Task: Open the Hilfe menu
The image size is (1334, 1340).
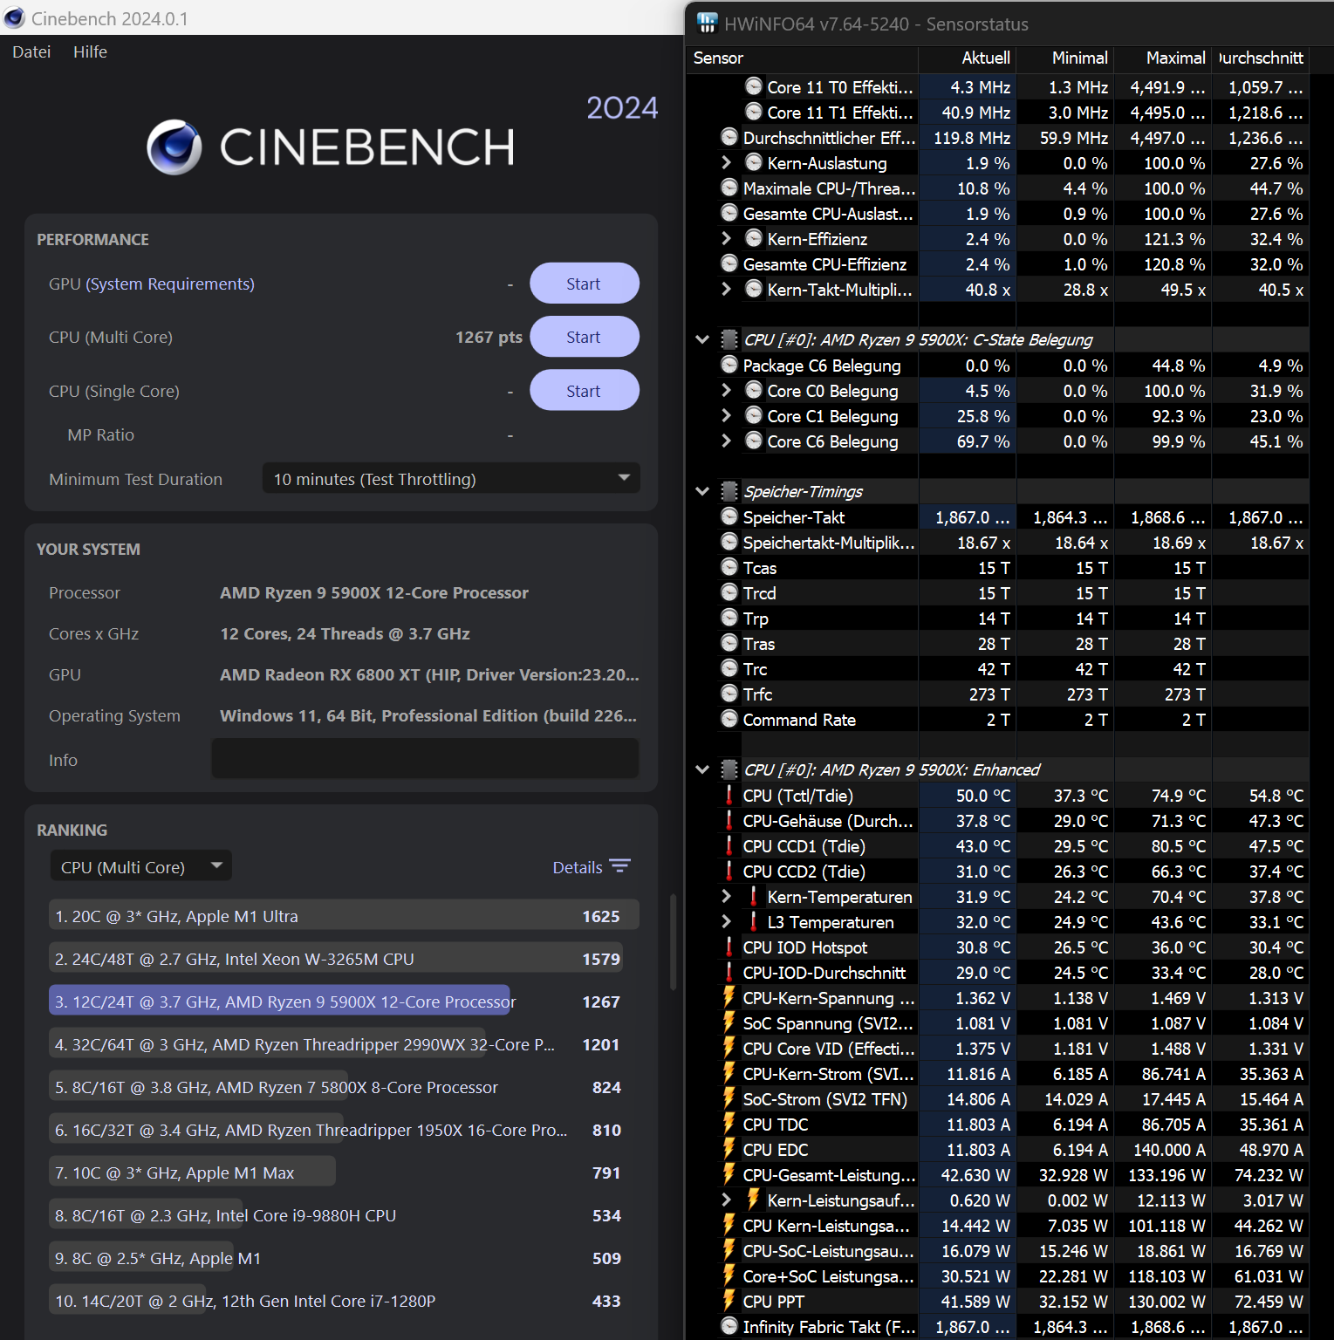Action: [90, 51]
